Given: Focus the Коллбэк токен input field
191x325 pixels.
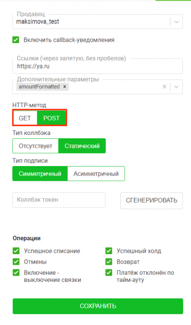Looking at the screenshot, I should click(59, 200).
